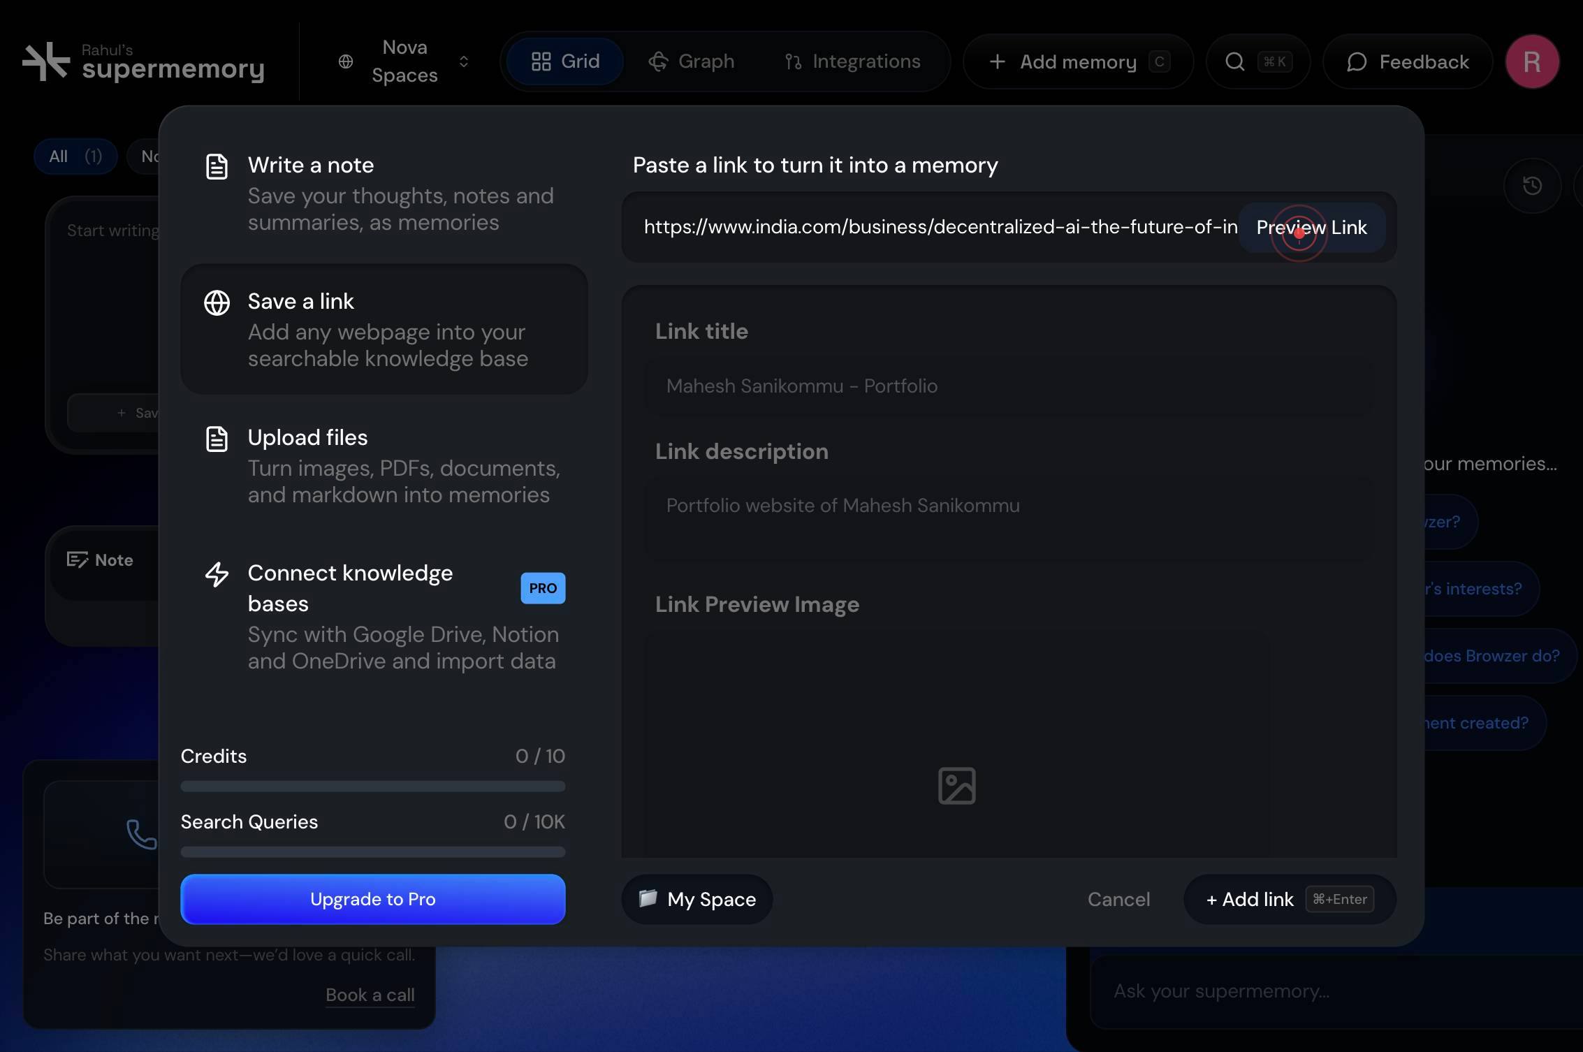This screenshot has height=1052, width=1583.
Task: Click the user avatar R
Action: click(1532, 61)
